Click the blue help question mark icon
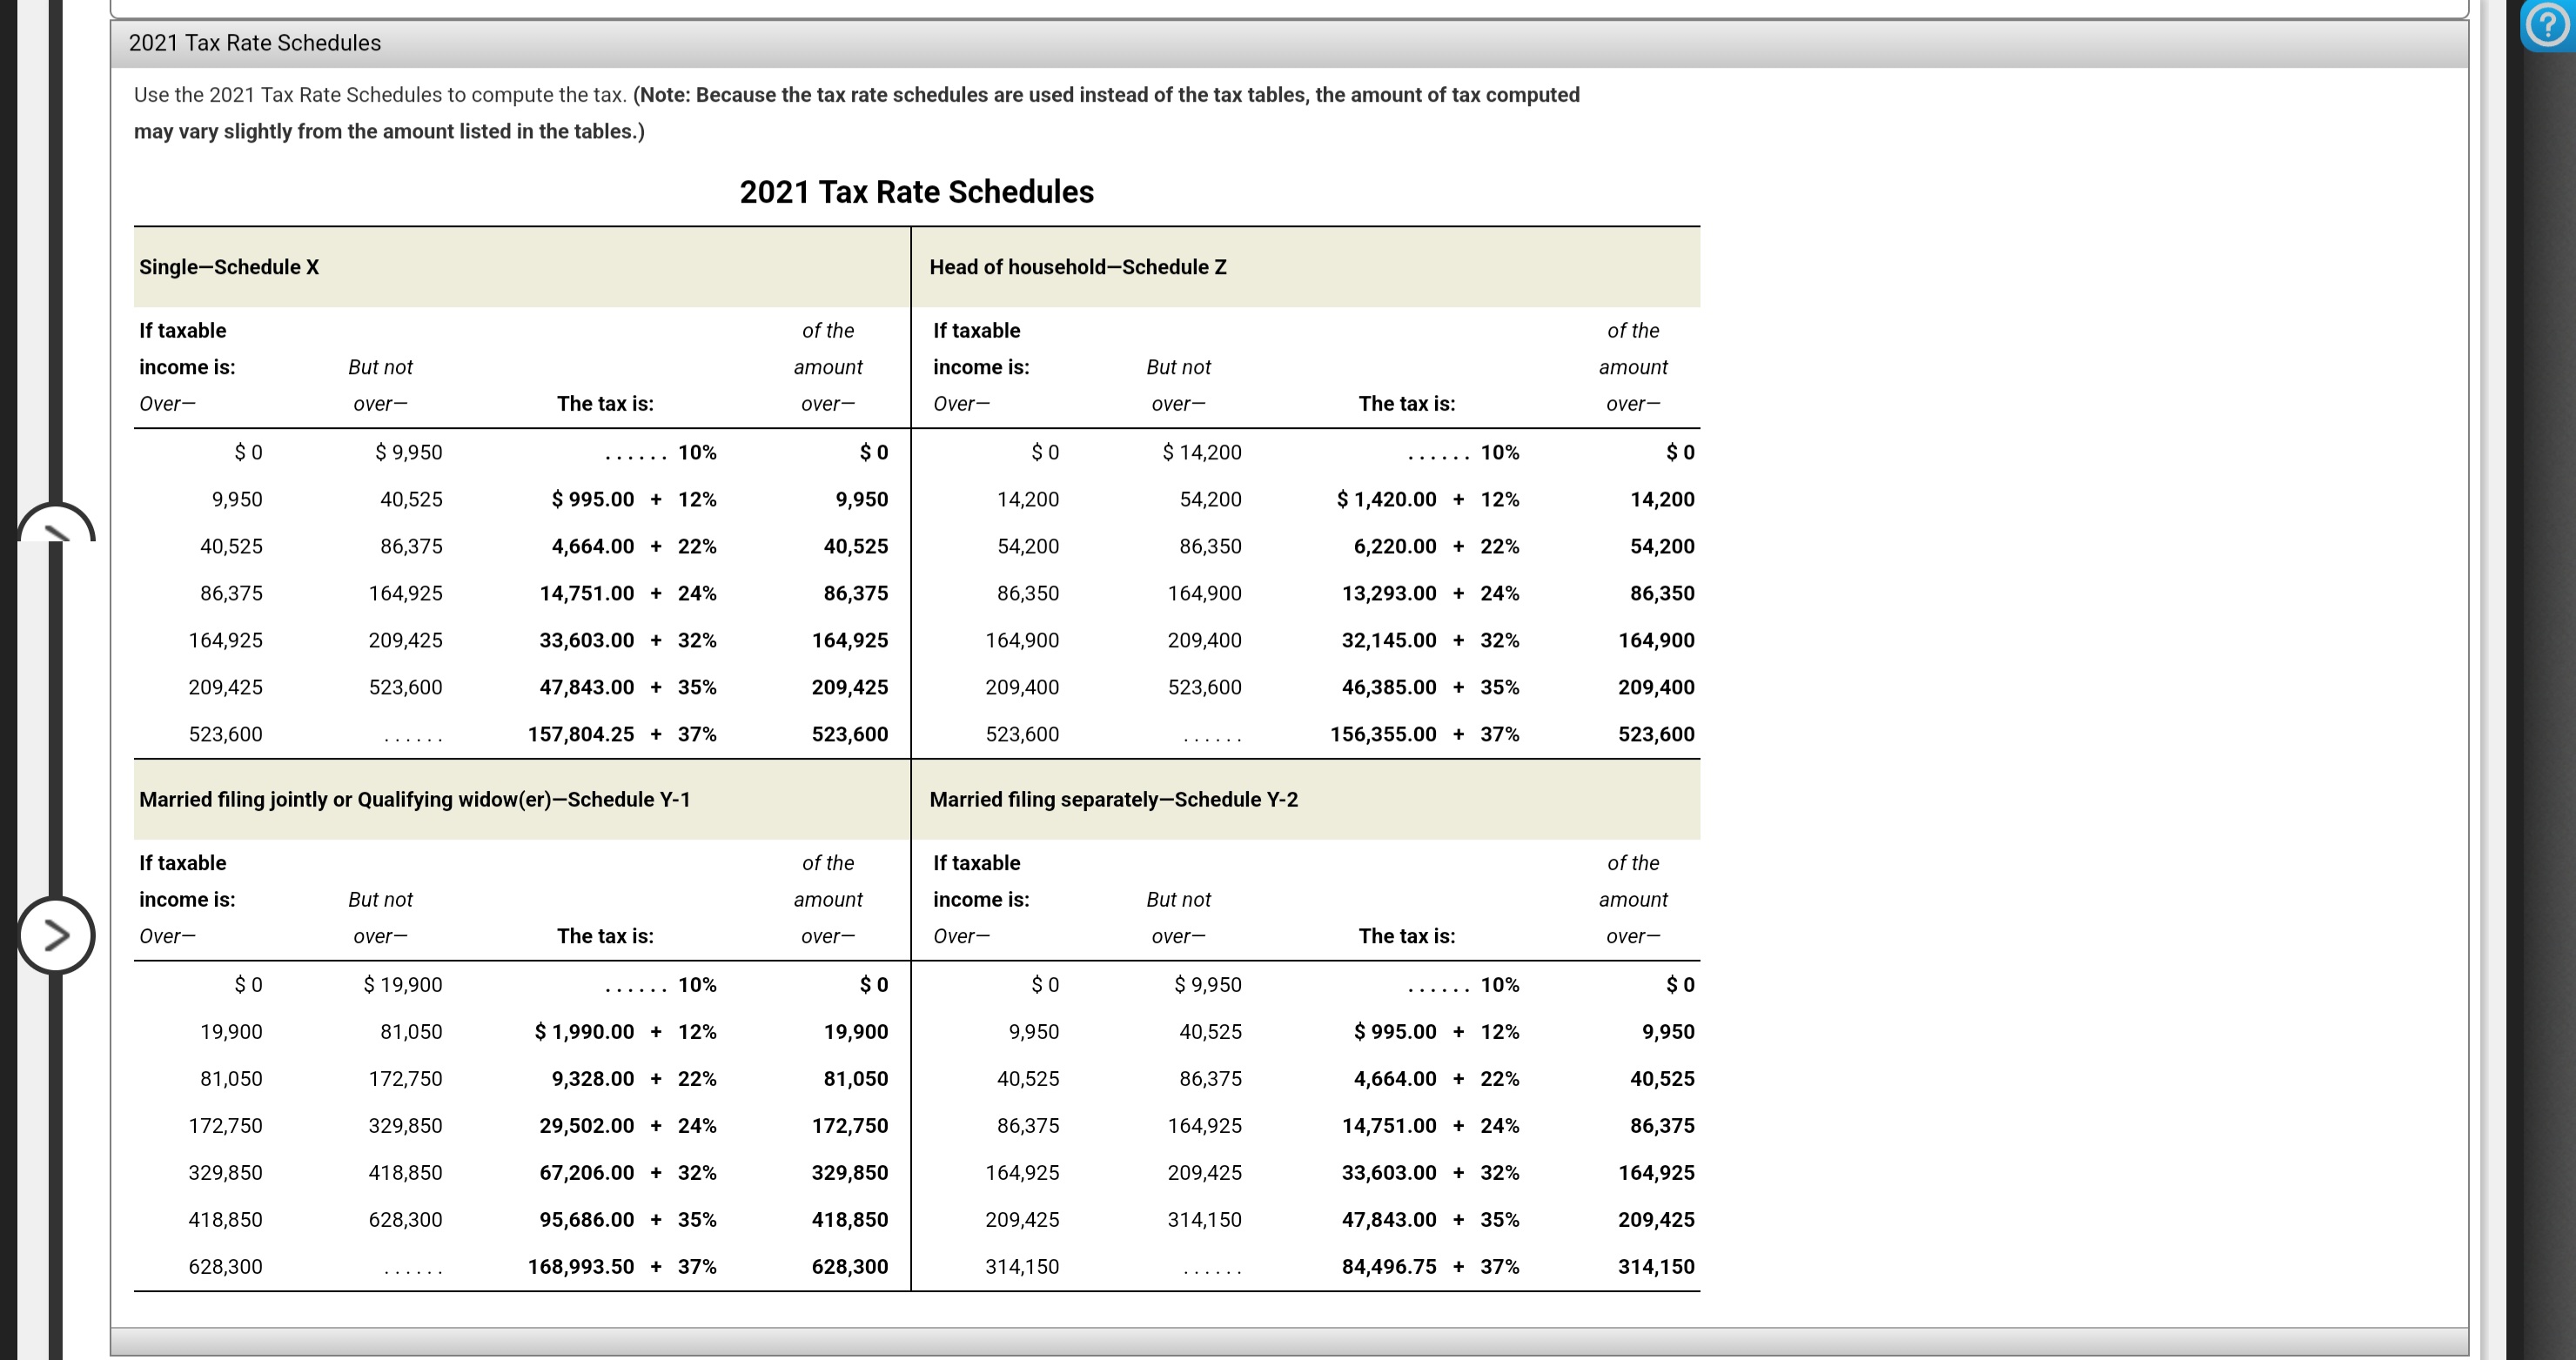2576x1360 pixels. coord(2547,25)
